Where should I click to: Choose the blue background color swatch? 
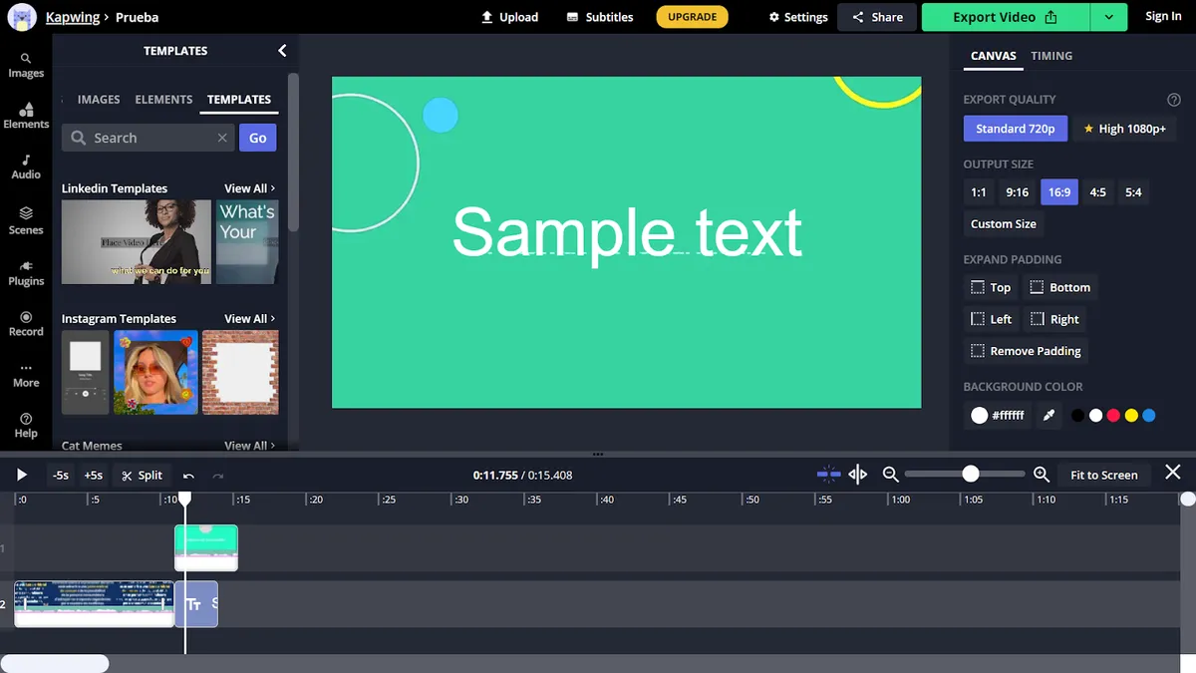1149,416
